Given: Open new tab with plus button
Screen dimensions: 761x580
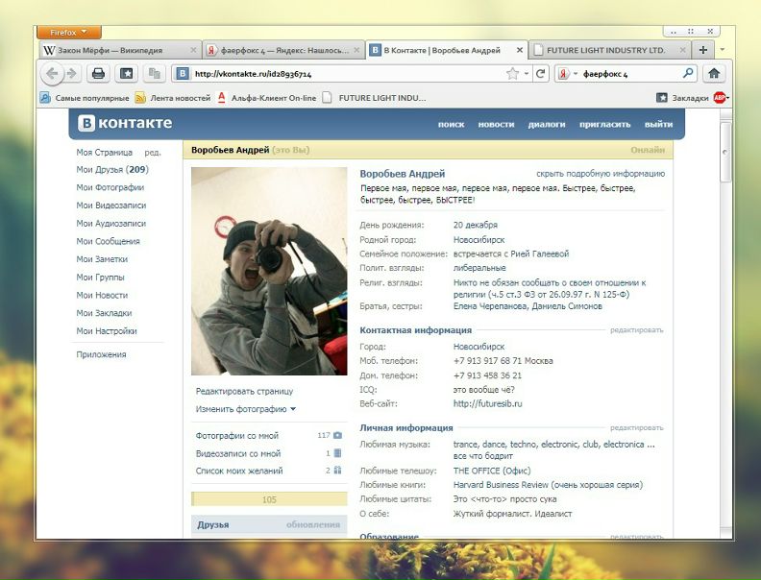Looking at the screenshot, I should click(x=703, y=50).
